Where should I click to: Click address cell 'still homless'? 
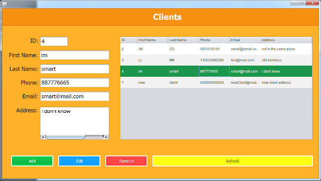click(286, 60)
